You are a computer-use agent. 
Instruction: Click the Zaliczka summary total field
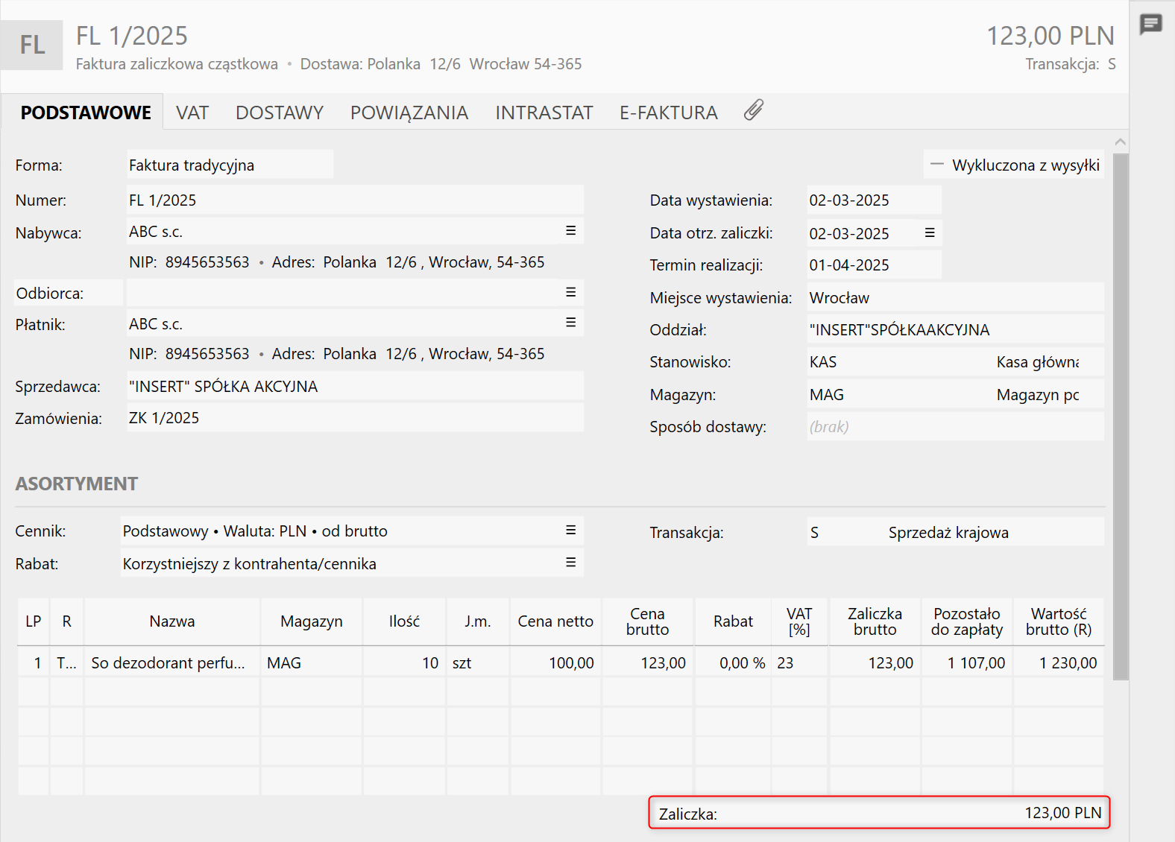pyautogui.click(x=879, y=813)
